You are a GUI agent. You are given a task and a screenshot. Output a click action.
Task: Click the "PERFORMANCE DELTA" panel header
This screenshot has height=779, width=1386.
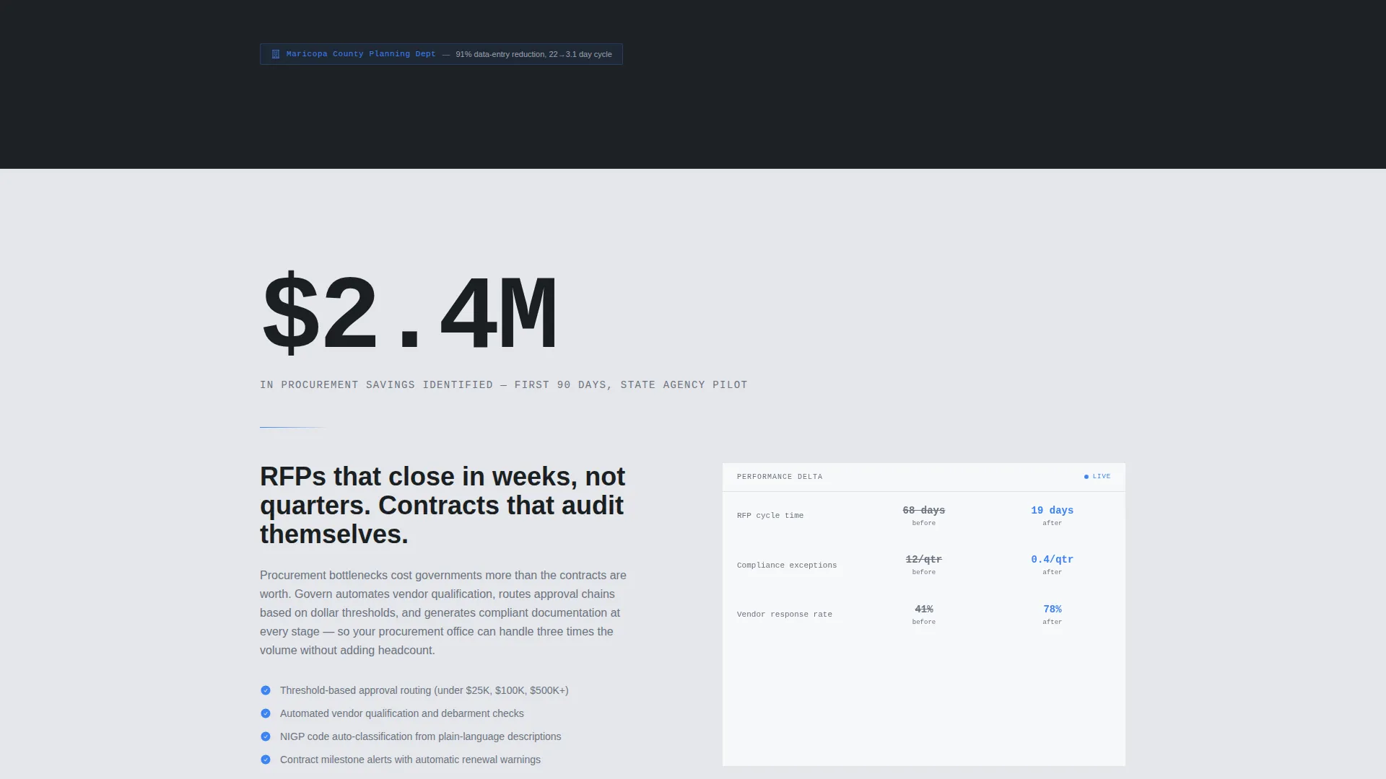[780, 477]
